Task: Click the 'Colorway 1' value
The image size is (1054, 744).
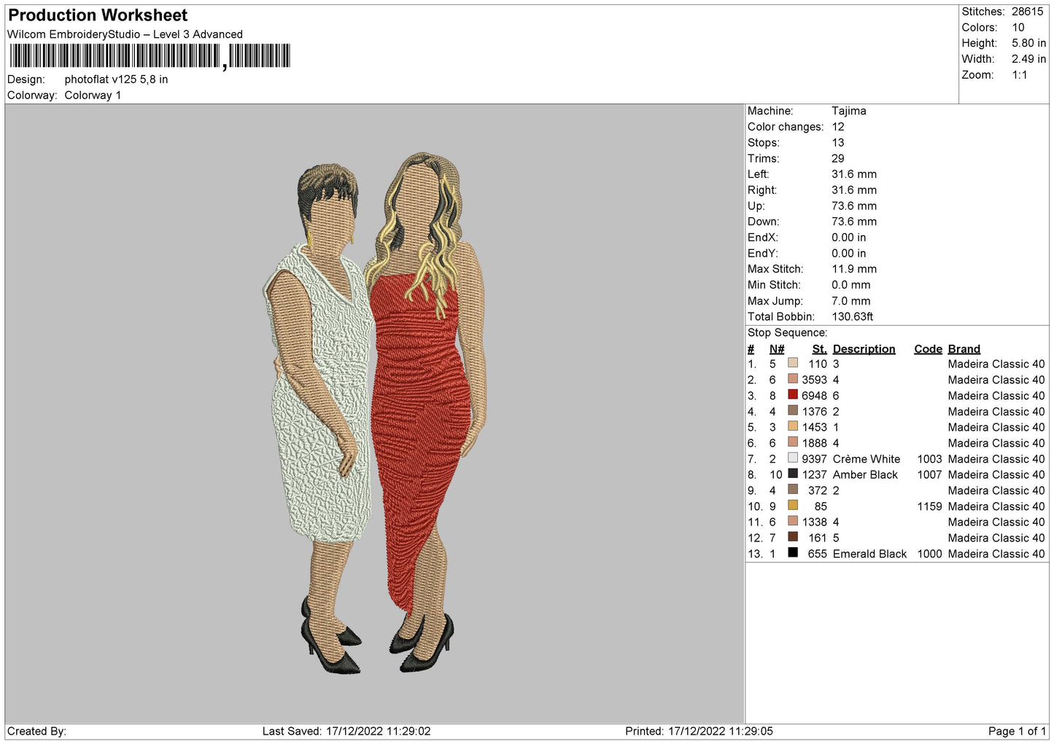Action: [93, 95]
